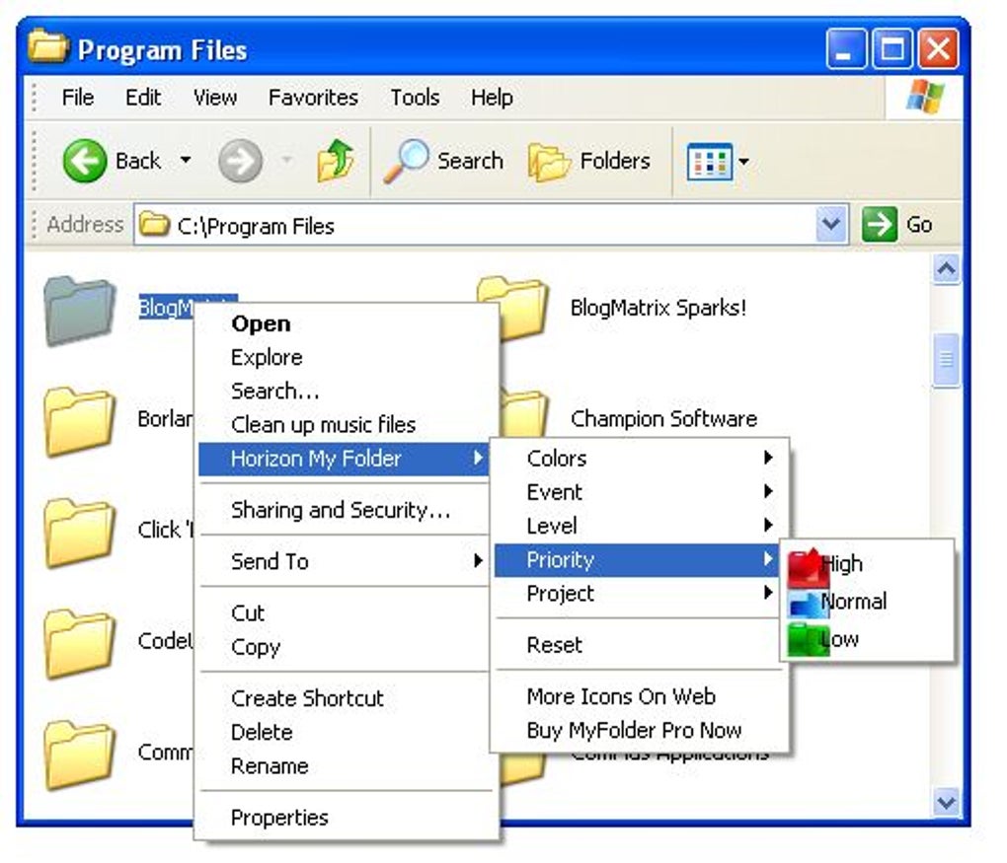Select the Borland folder icon

(80, 421)
